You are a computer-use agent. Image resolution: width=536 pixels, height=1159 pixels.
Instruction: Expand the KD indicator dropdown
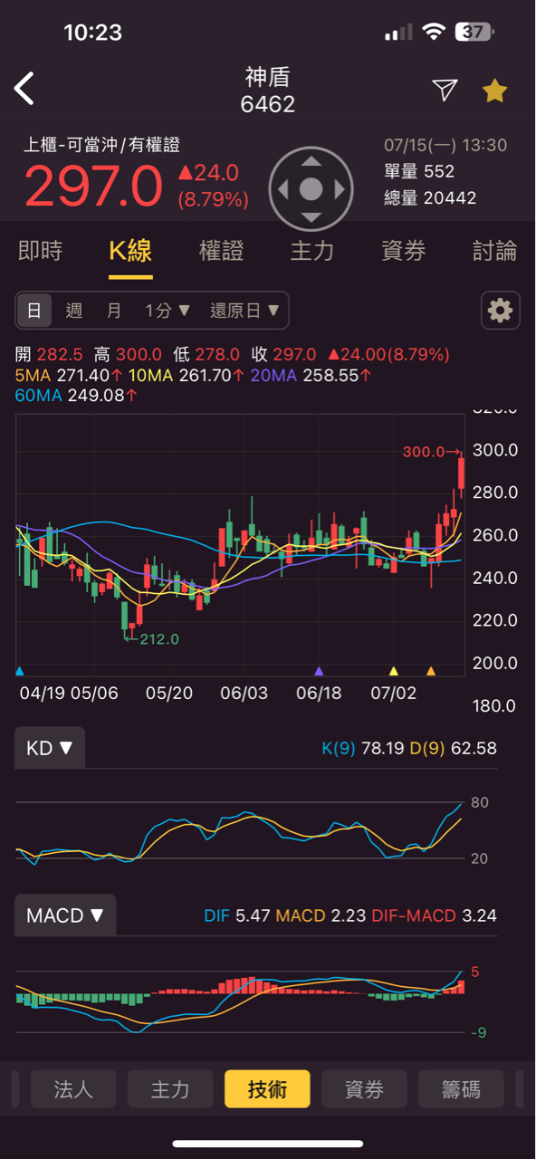50,748
